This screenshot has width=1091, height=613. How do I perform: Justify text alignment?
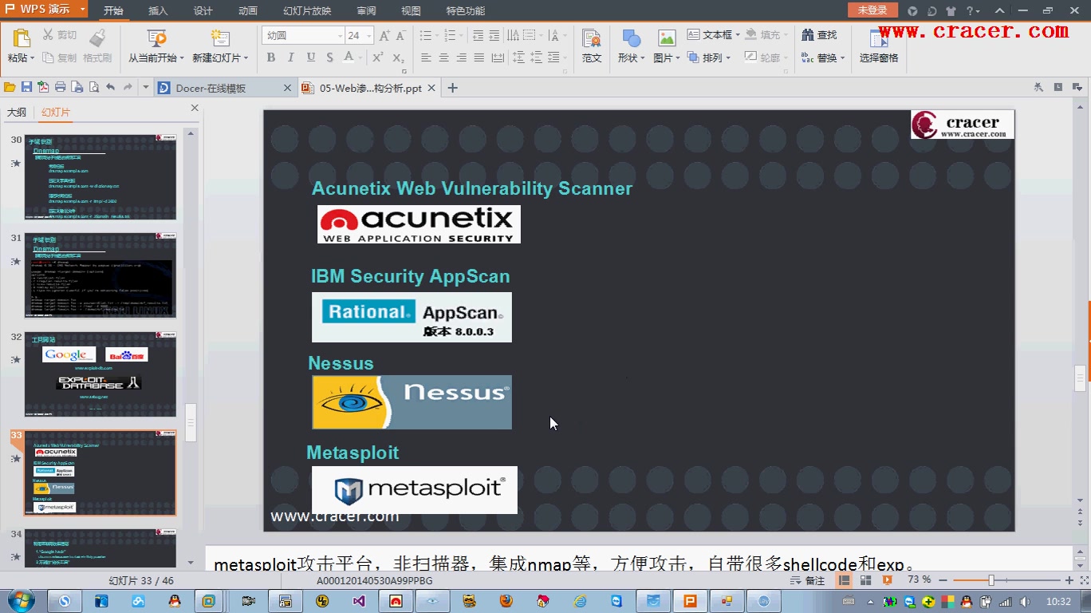click(479, 57)
